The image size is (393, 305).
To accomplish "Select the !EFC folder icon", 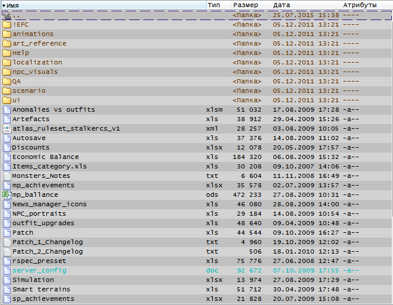I will point(7,25).
